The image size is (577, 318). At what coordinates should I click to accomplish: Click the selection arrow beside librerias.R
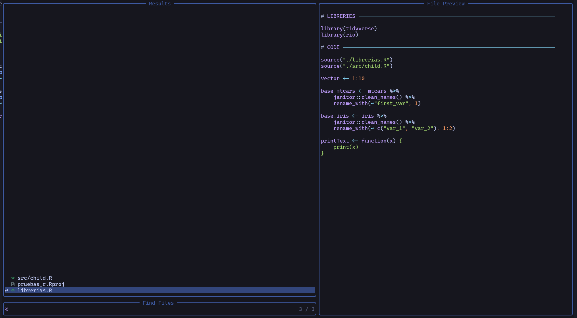(x=6, y=291)
